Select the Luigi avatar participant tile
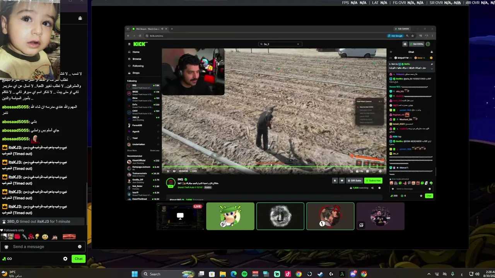This screenshot has height=278, width=495. (x=230, y=216)
